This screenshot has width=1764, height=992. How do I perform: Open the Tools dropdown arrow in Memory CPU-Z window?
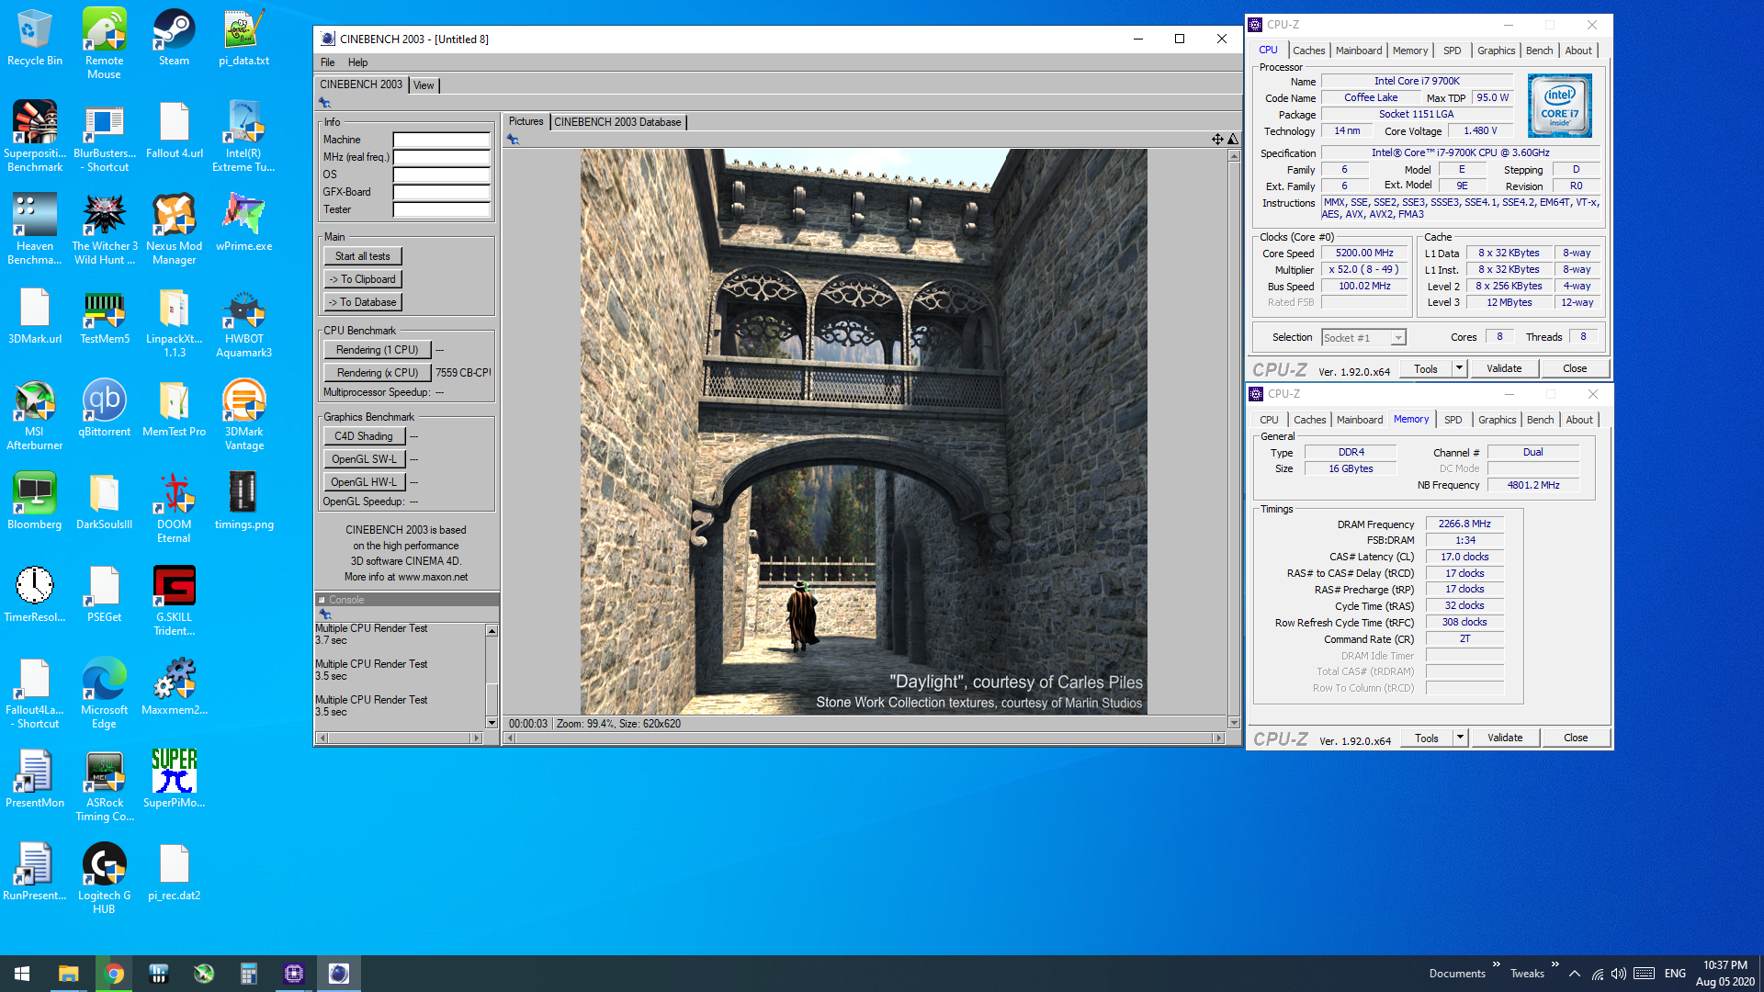[x=1460, y=738]
